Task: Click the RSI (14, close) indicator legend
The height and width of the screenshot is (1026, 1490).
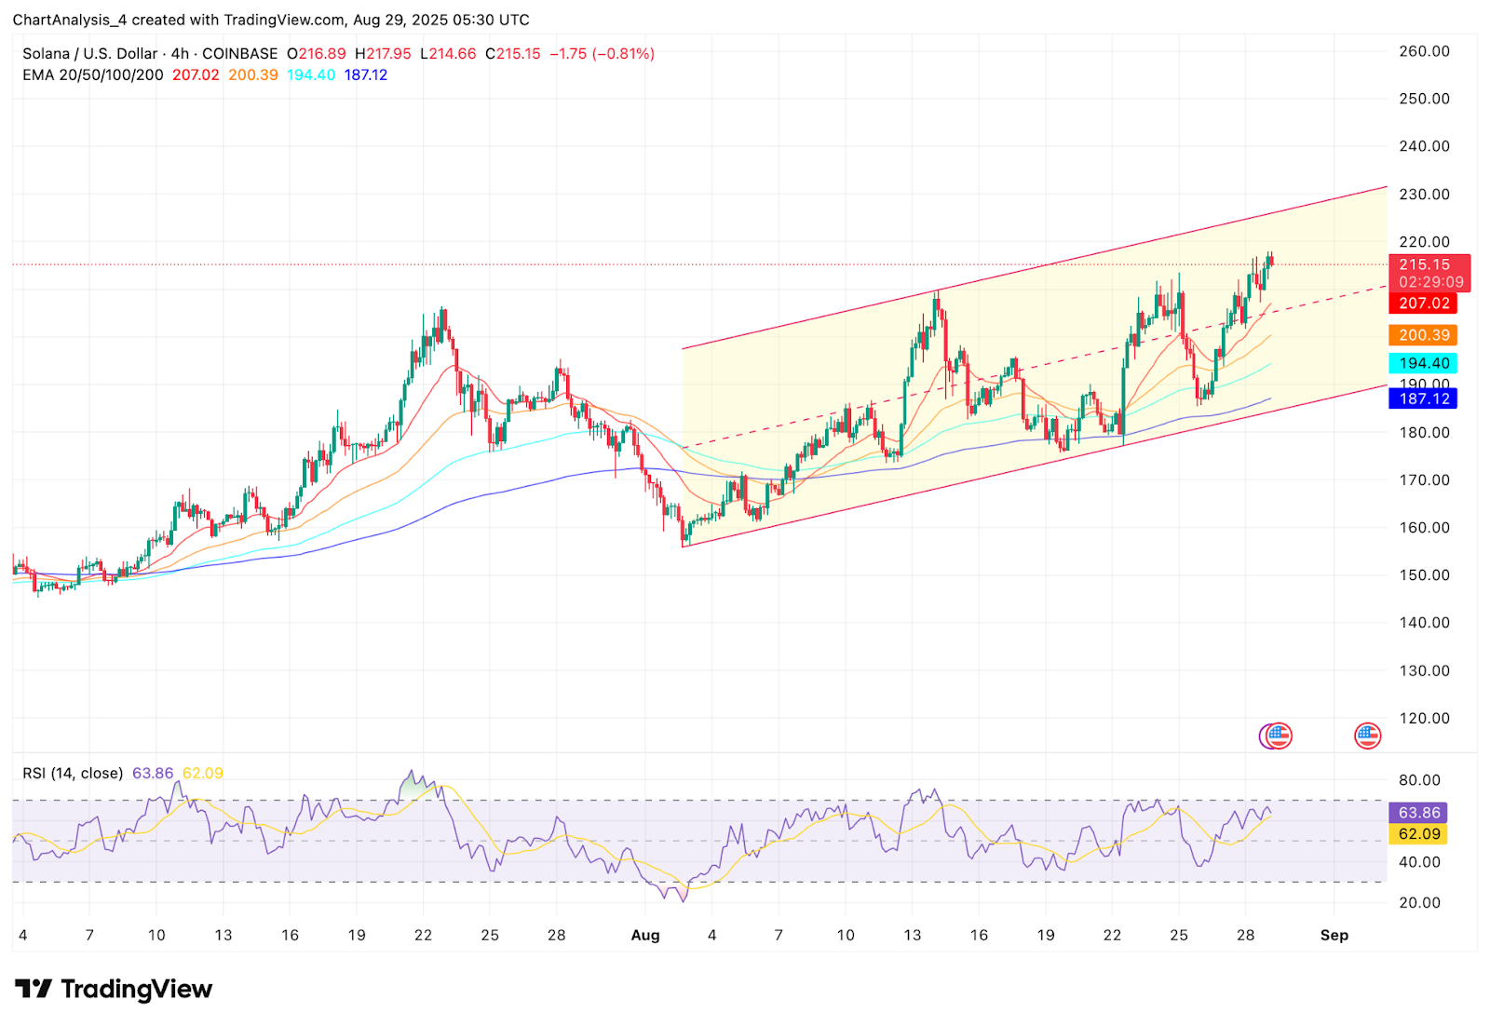Action: (73, 773)
